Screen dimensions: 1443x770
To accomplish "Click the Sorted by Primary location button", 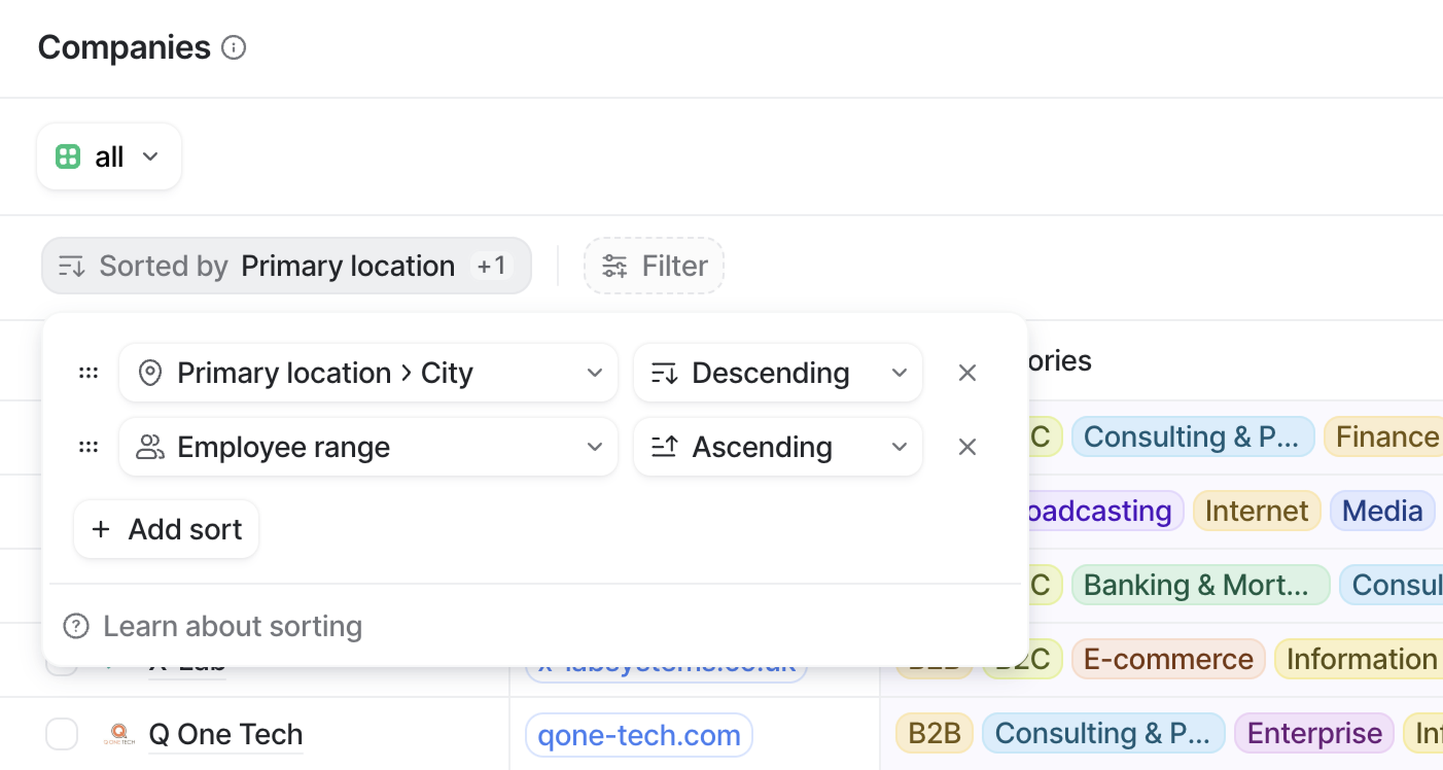I will coord(286,266).
